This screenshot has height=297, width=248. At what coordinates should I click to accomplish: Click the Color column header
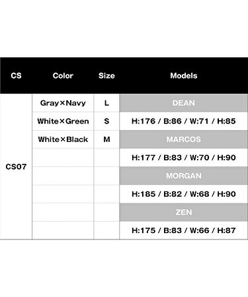(x=63, y=76)
